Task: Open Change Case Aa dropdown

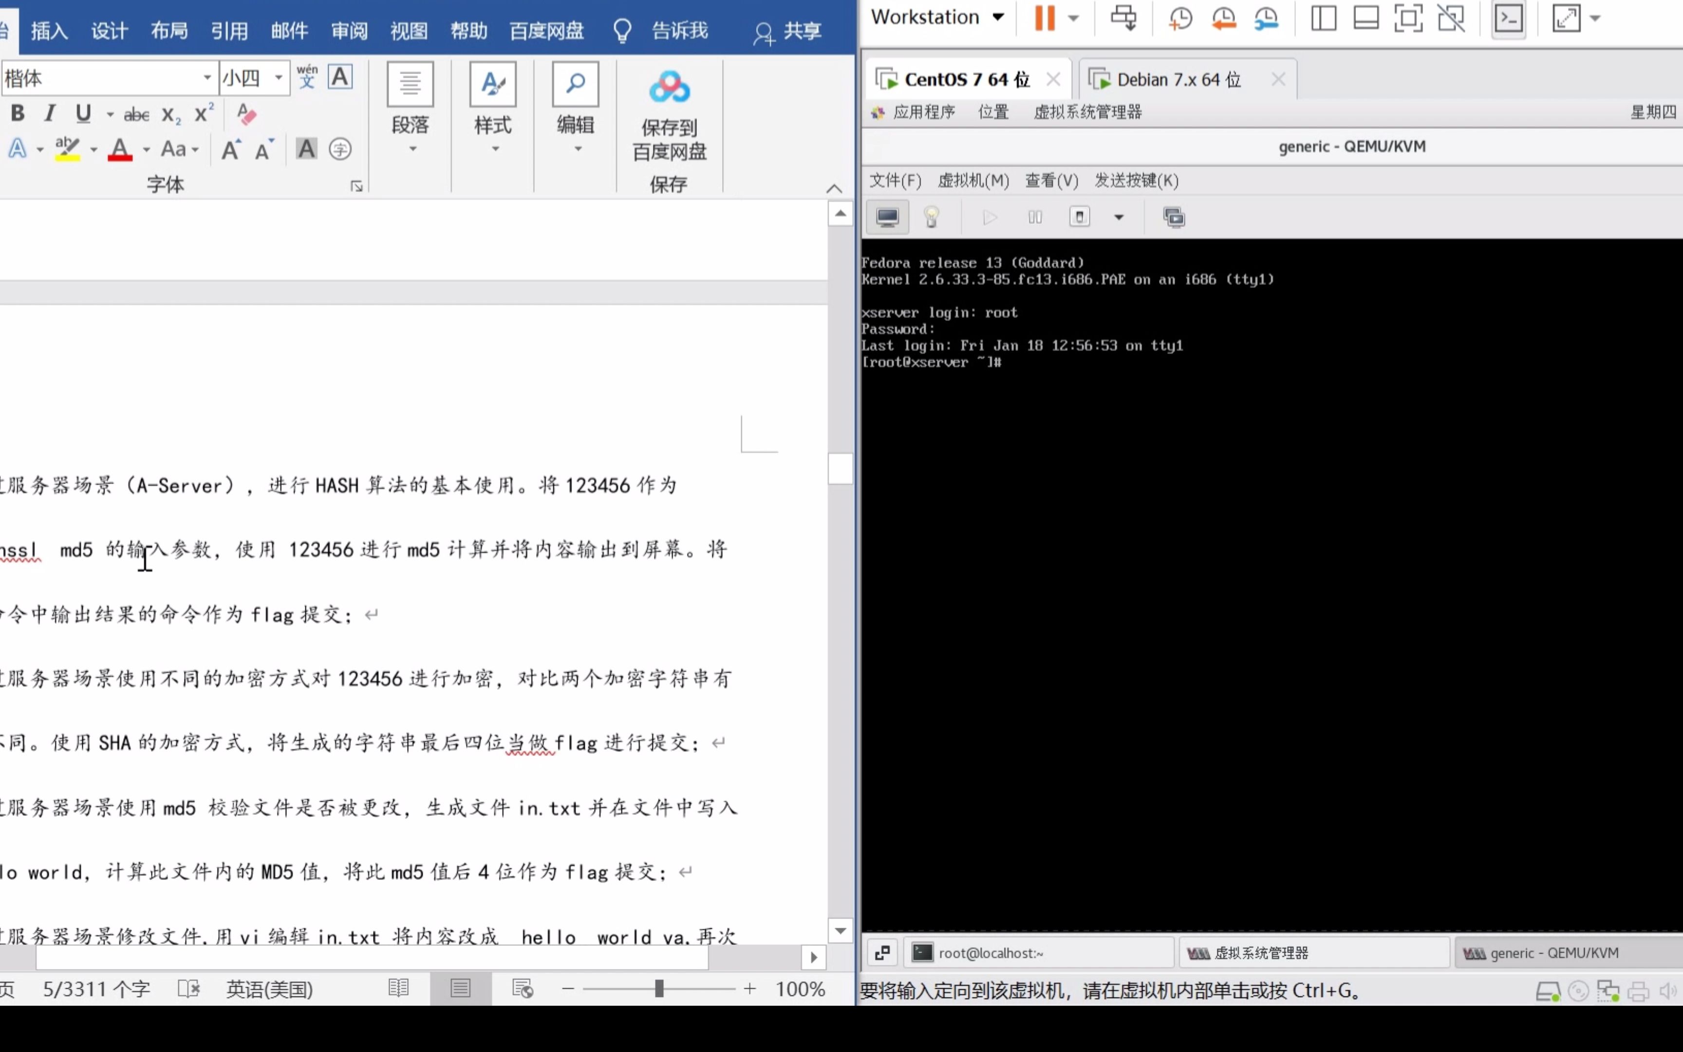Action: (179, 149)
